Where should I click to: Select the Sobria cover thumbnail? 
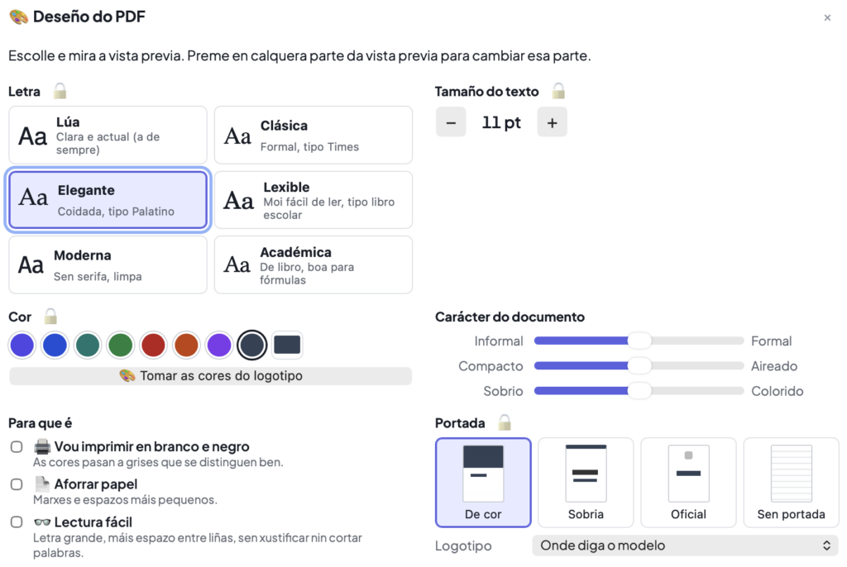point(586,482)
